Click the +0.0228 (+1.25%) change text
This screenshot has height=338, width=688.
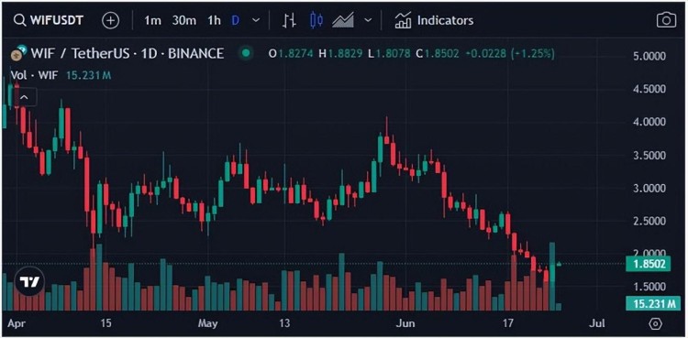coord(510,54)
